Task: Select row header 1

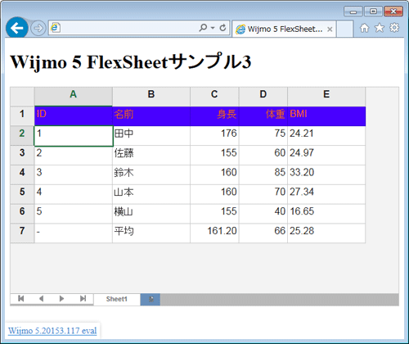Action: (x=22, y=116)
